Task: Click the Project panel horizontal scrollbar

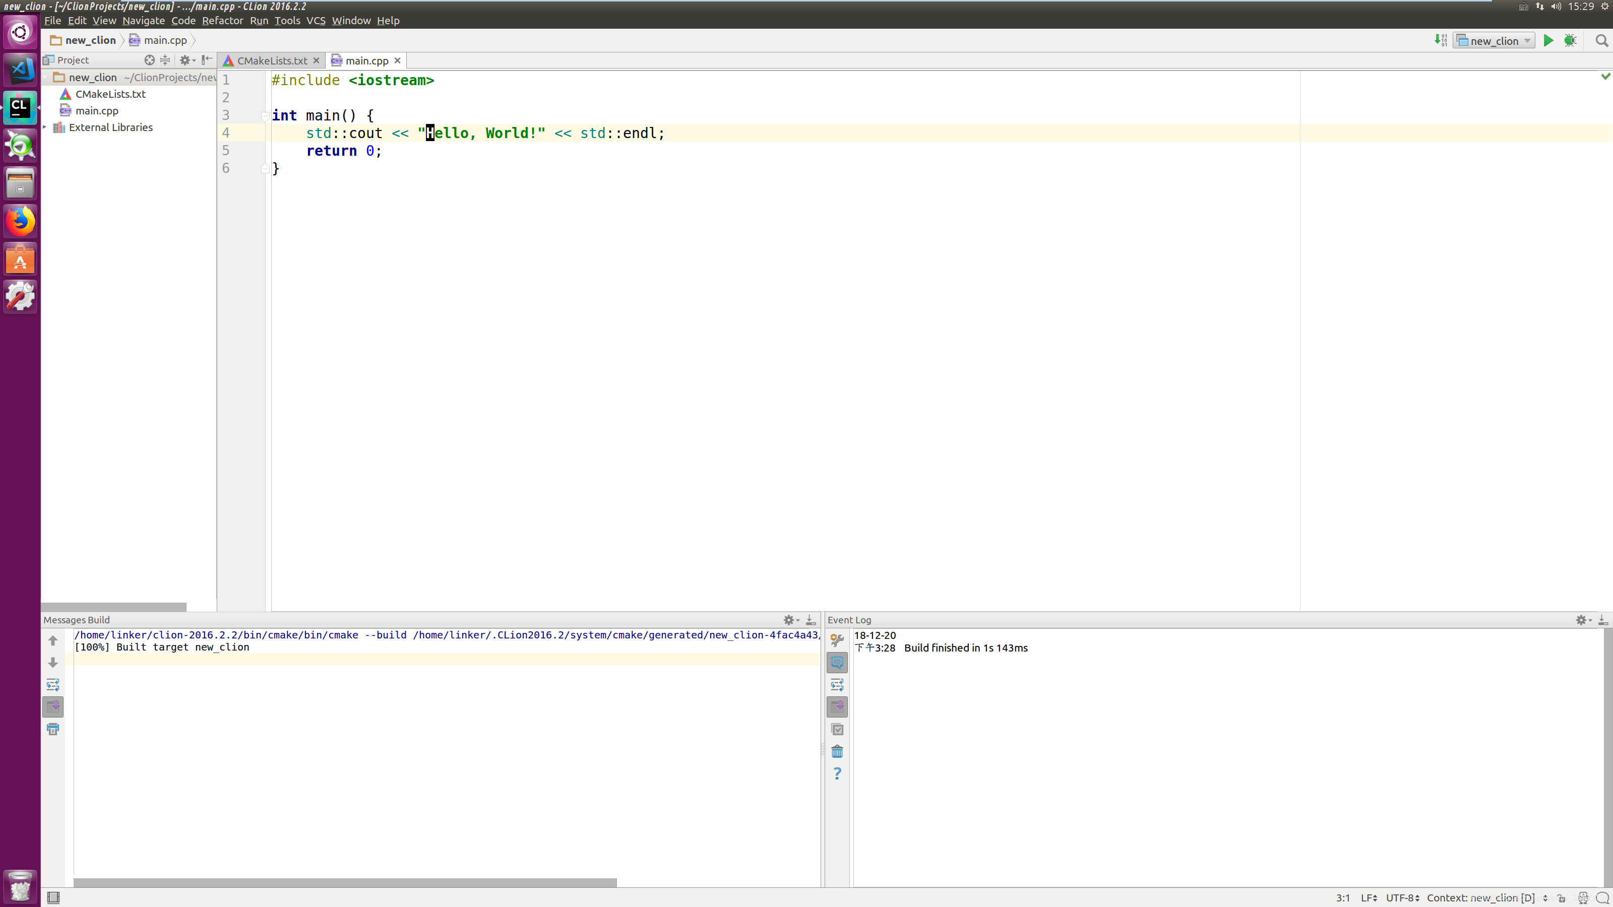Action: 114,607
